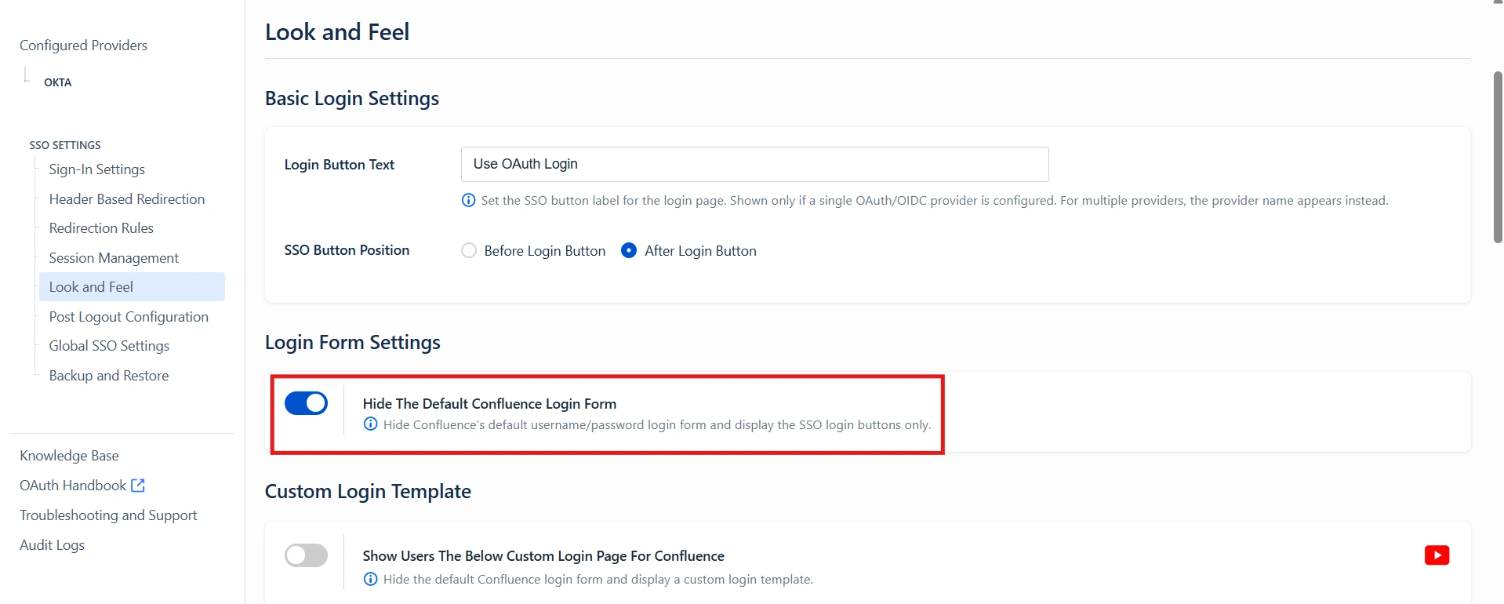Click info icon under Hide Default Confluence Login Form

click(371, 424)
